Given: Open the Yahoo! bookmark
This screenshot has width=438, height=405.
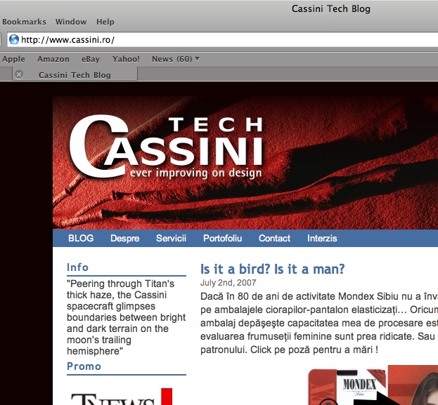Looking at the screenshot, I should tap(126, 59).
